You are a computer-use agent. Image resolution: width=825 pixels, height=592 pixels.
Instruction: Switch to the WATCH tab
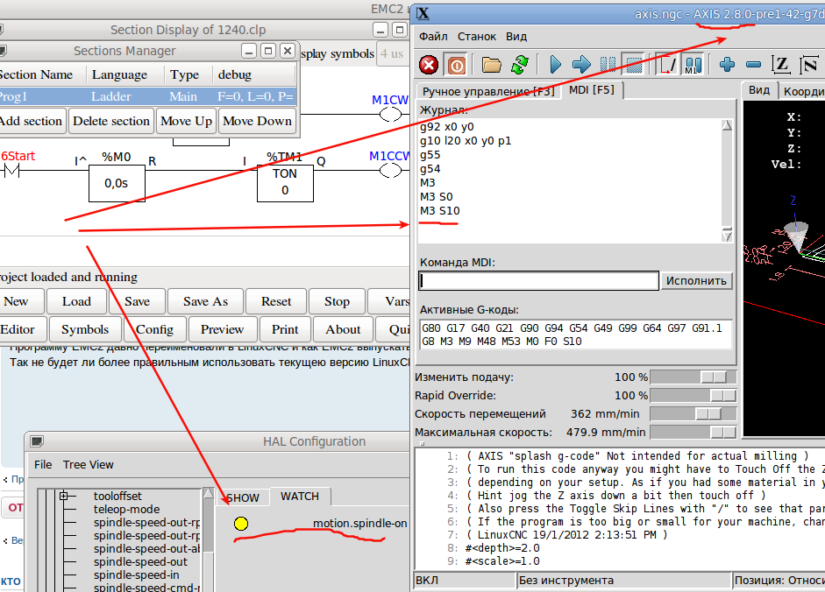point(299,497)
